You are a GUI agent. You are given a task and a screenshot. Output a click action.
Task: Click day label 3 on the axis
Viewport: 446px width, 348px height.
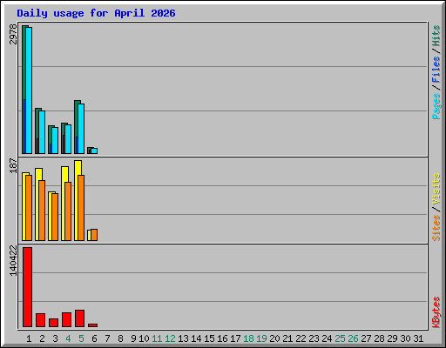pos(55,338)
